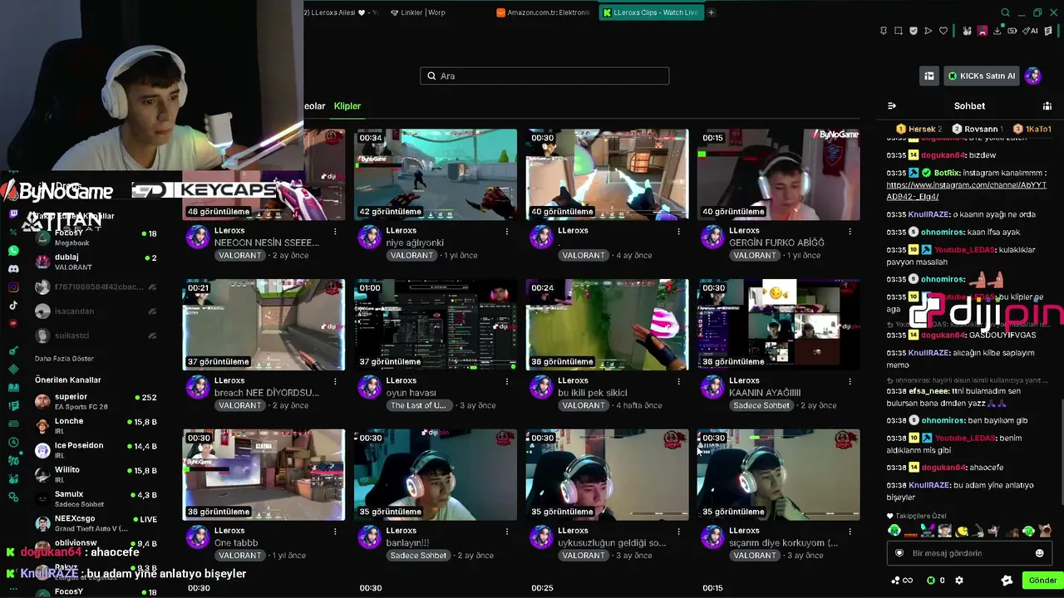Open Discord in browser sidebar
This screenshot has width=1064, height=598.
coord(13,269)
